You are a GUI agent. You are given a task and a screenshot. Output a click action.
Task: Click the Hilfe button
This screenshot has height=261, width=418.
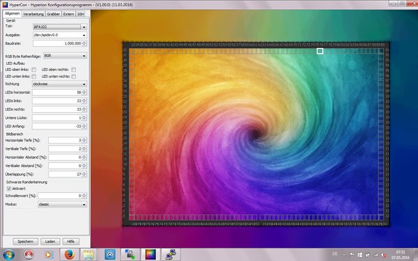point(70,242)
